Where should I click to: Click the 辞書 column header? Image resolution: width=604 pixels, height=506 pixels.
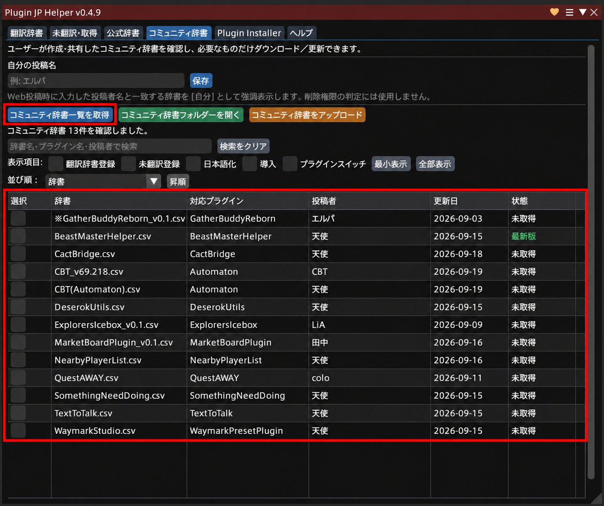click(119, 201)
